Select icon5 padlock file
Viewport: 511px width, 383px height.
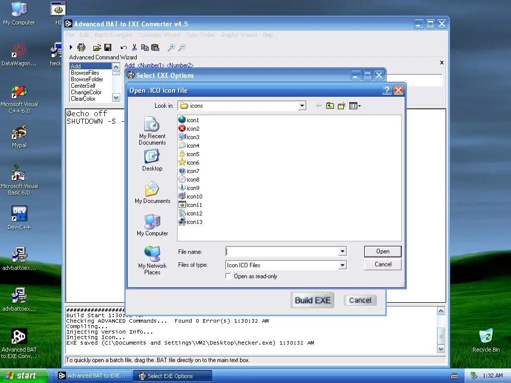tap(189, 154)
